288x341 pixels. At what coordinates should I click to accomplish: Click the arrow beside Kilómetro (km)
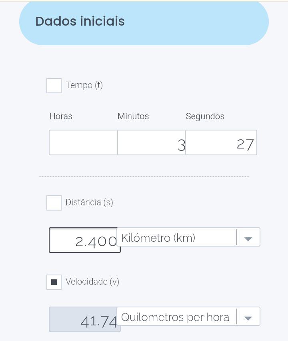[248, 238]
